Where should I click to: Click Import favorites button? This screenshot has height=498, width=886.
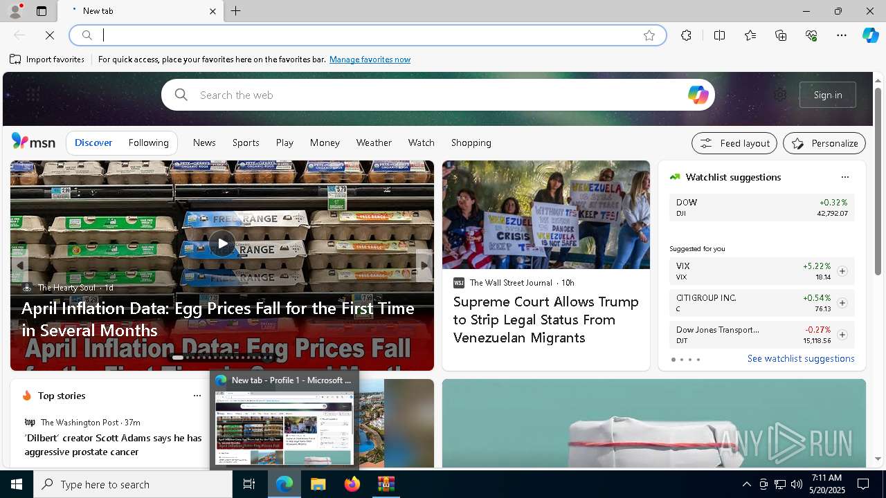pos(47,59)
